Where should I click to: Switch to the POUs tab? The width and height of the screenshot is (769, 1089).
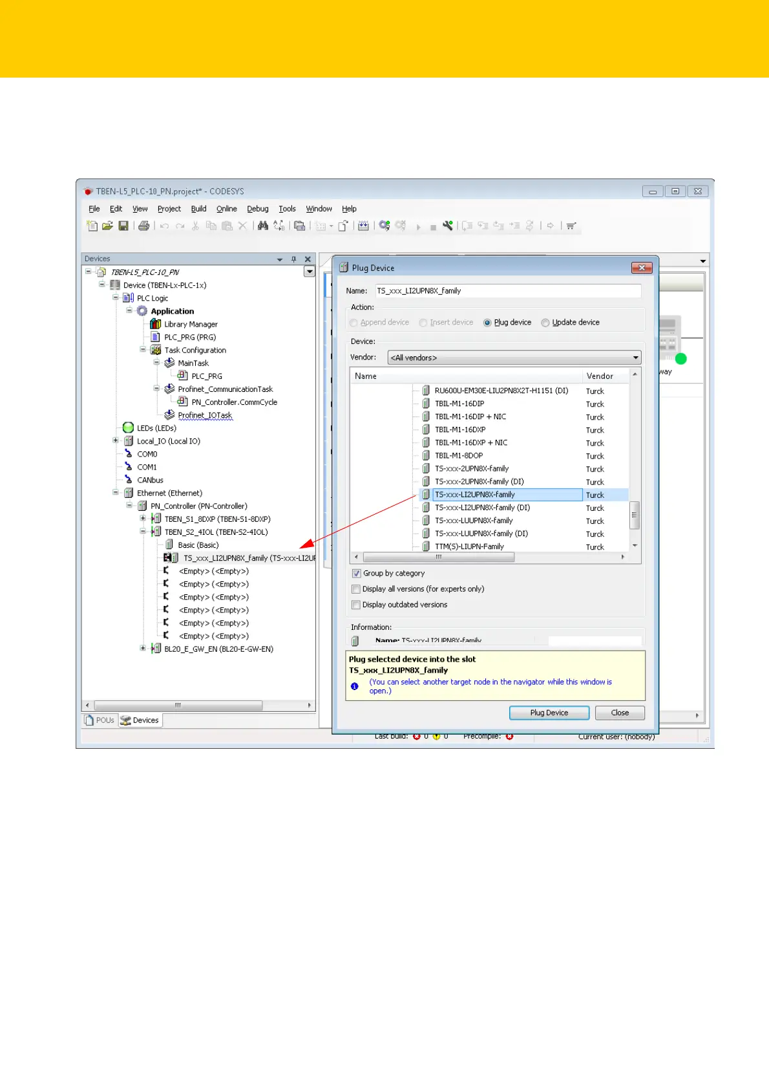coord(100,720)
